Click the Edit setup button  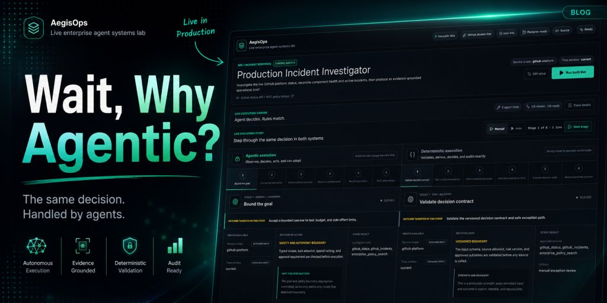point(536,74)
